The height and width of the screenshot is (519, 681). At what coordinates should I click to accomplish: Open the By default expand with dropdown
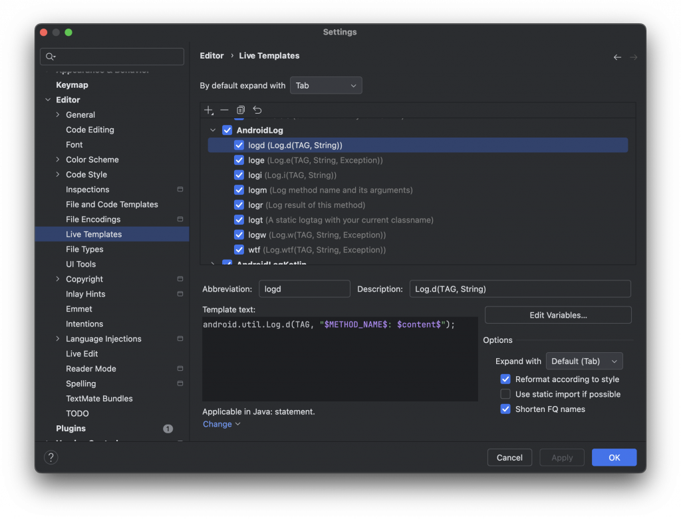(x=326, y=86)
